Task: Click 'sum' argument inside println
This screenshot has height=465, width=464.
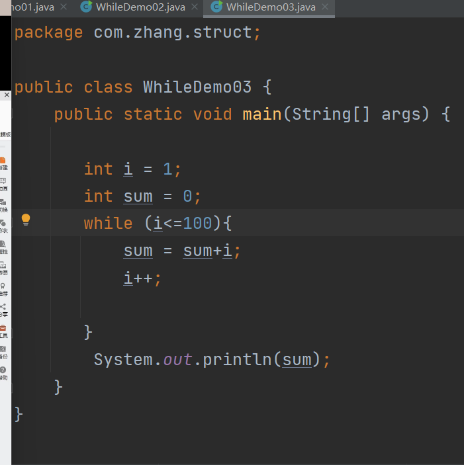Action: coord(297,359)
